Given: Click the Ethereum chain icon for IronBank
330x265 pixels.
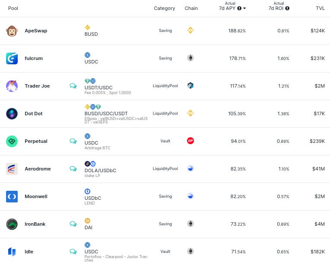Looking at the screenshot, I should pyautogui.click(x=190, y=224).
